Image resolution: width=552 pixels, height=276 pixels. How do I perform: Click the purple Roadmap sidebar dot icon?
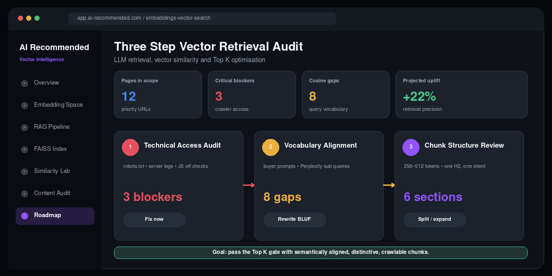coord(25,216)
